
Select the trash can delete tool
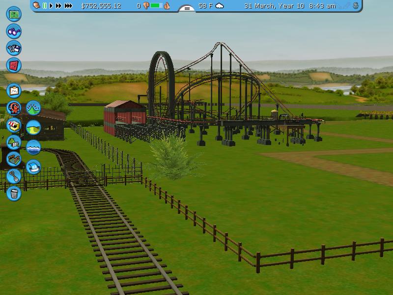[x=14, y=193]
